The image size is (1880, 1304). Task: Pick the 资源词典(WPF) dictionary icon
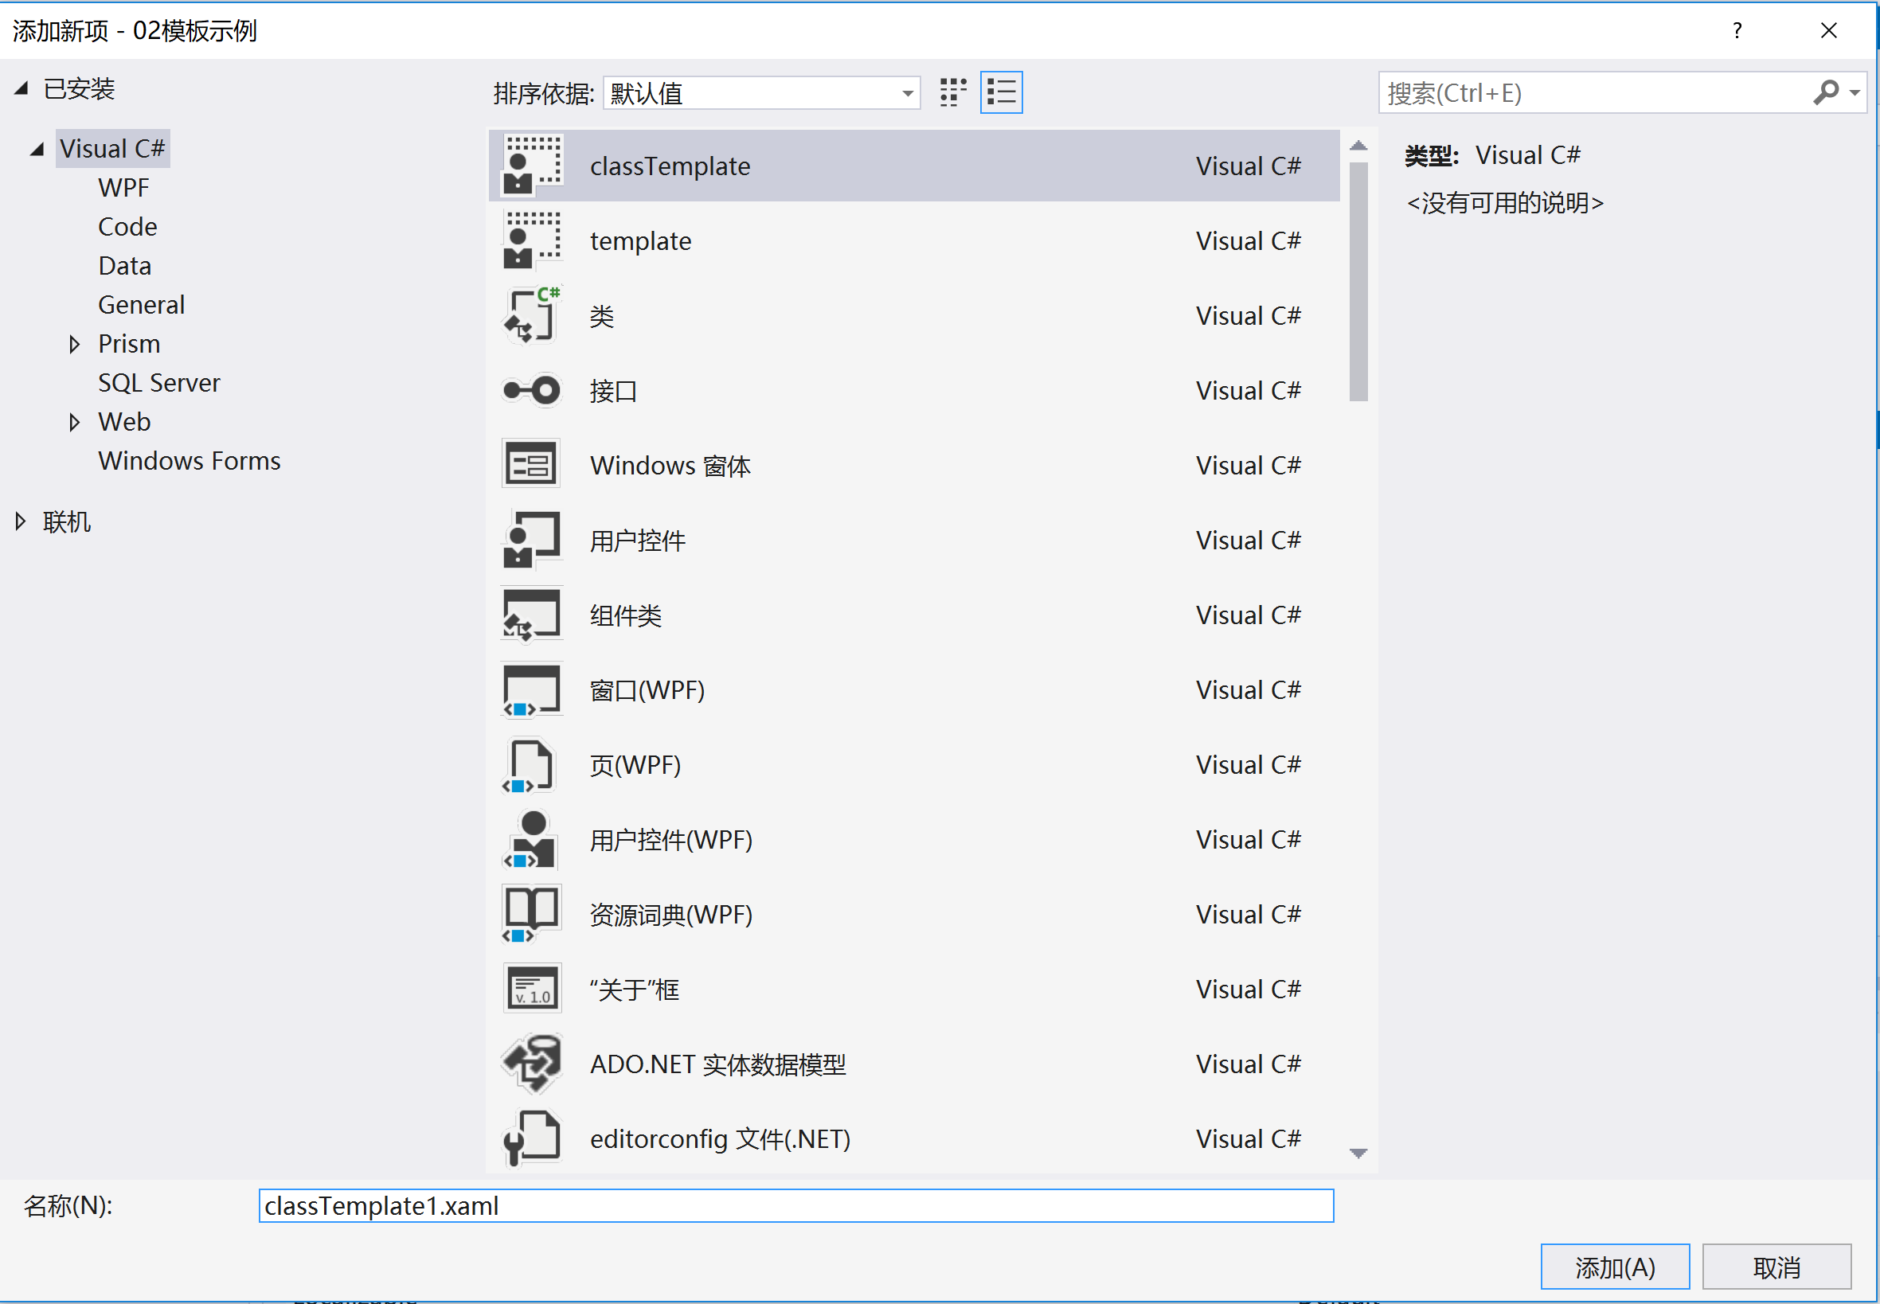pos(532,914)
